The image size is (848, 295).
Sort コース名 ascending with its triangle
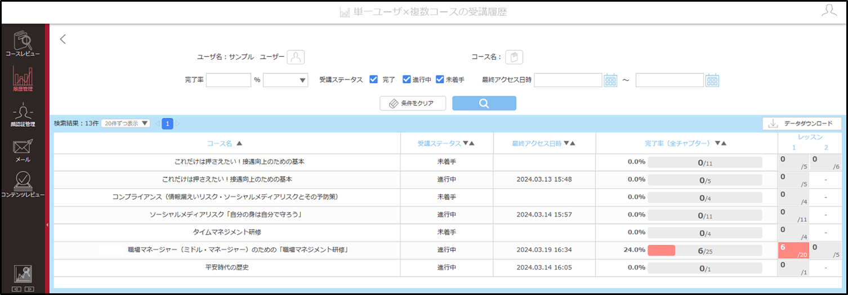[240, 144]
